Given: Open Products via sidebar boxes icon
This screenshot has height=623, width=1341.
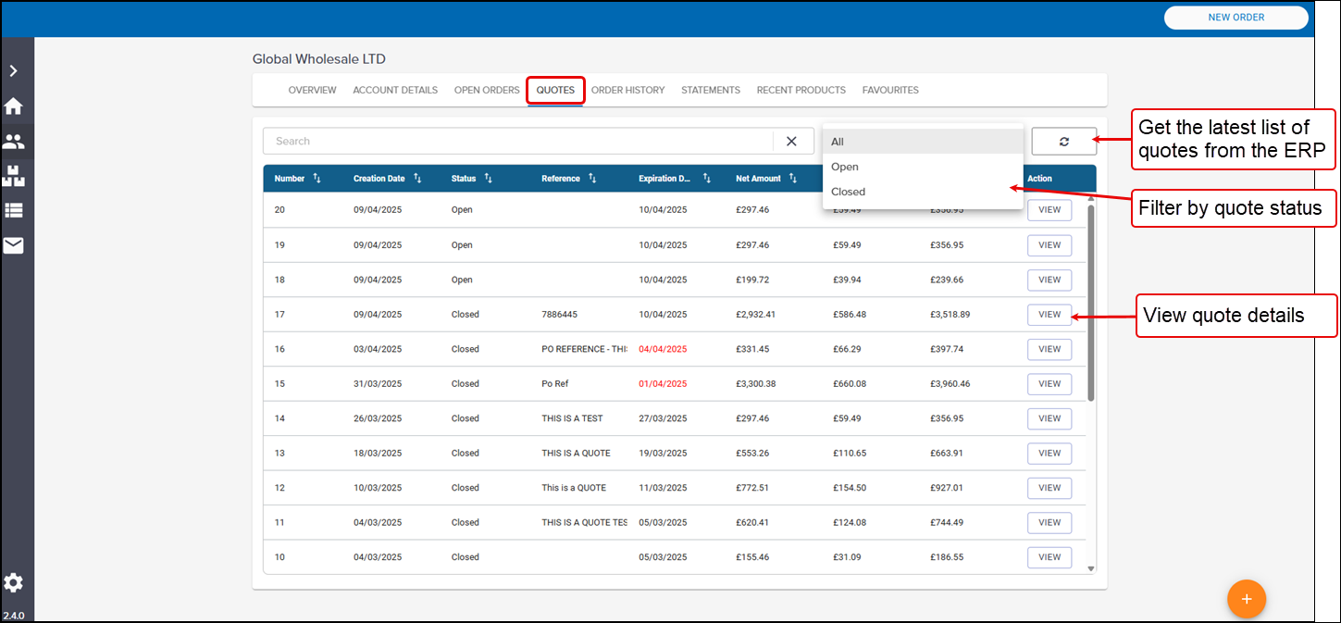Looking at the screenshot, I should [14, 176].
